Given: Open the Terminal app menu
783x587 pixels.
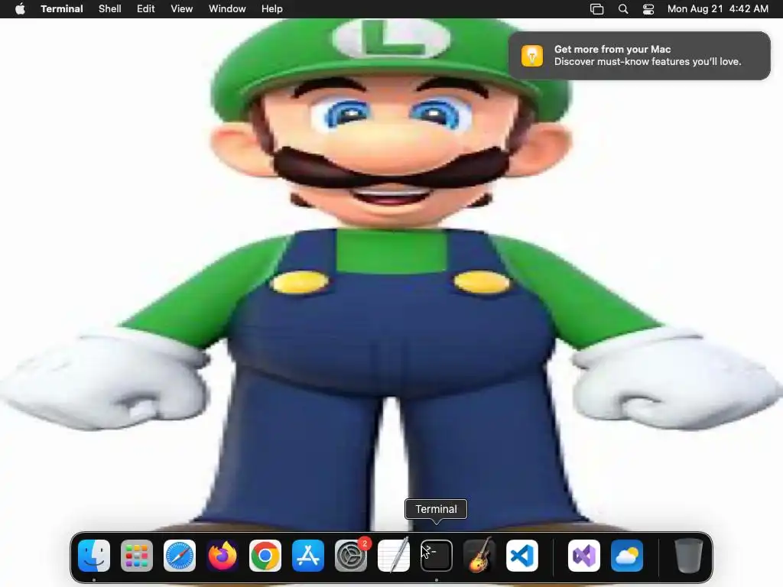Looking at the screenshot, I should coord(62,8).
